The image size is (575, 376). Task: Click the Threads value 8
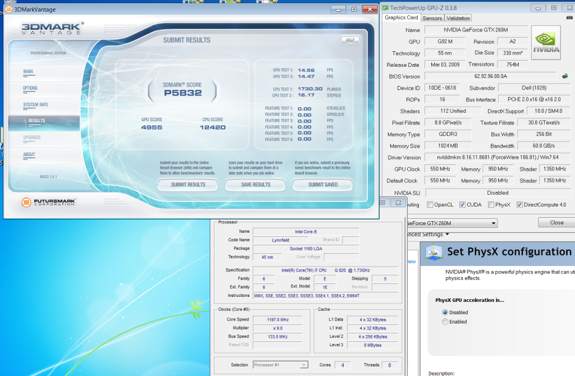(x=390, y=365)
